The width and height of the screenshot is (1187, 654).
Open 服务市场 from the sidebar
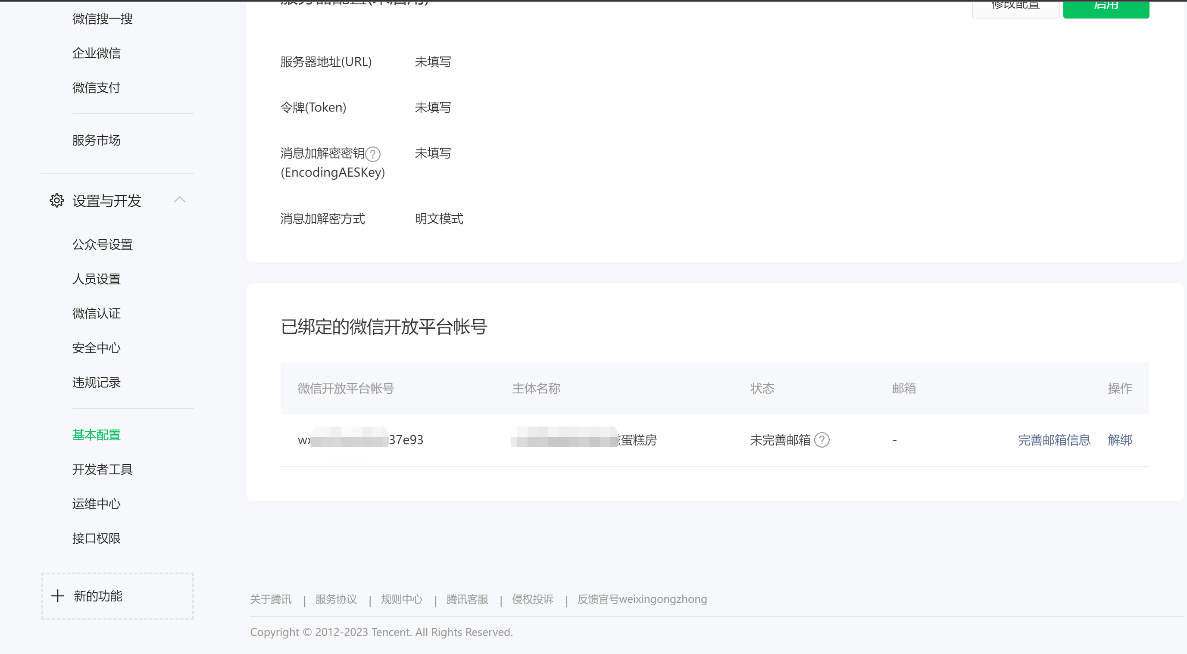click(x=96, y=140)
